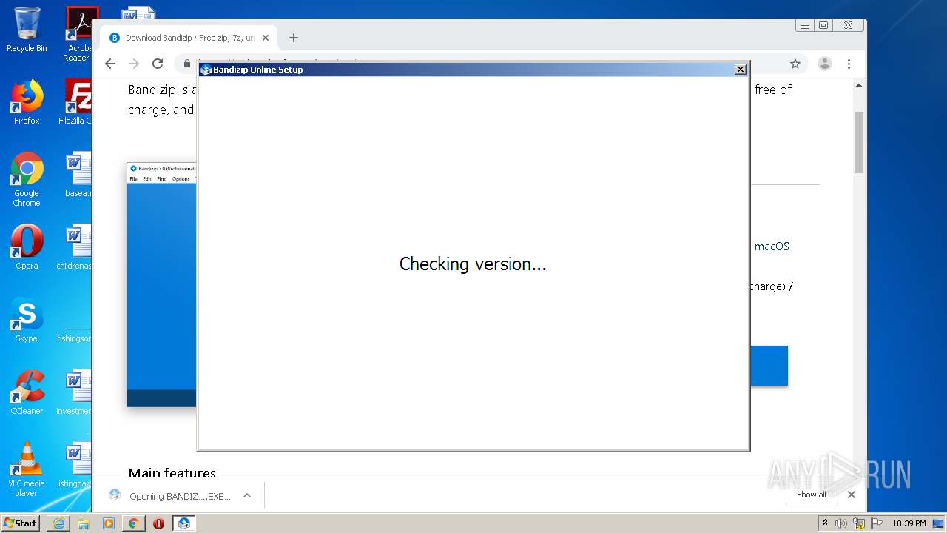The width and height of the screenshot is (947, 533).
Task: Open the Windows Start menu
Action: (20, 523)
